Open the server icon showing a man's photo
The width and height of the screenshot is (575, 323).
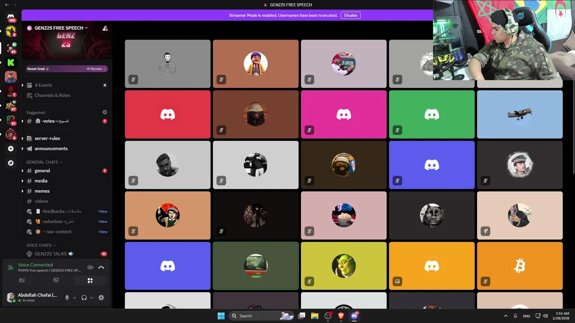[11, 77]
